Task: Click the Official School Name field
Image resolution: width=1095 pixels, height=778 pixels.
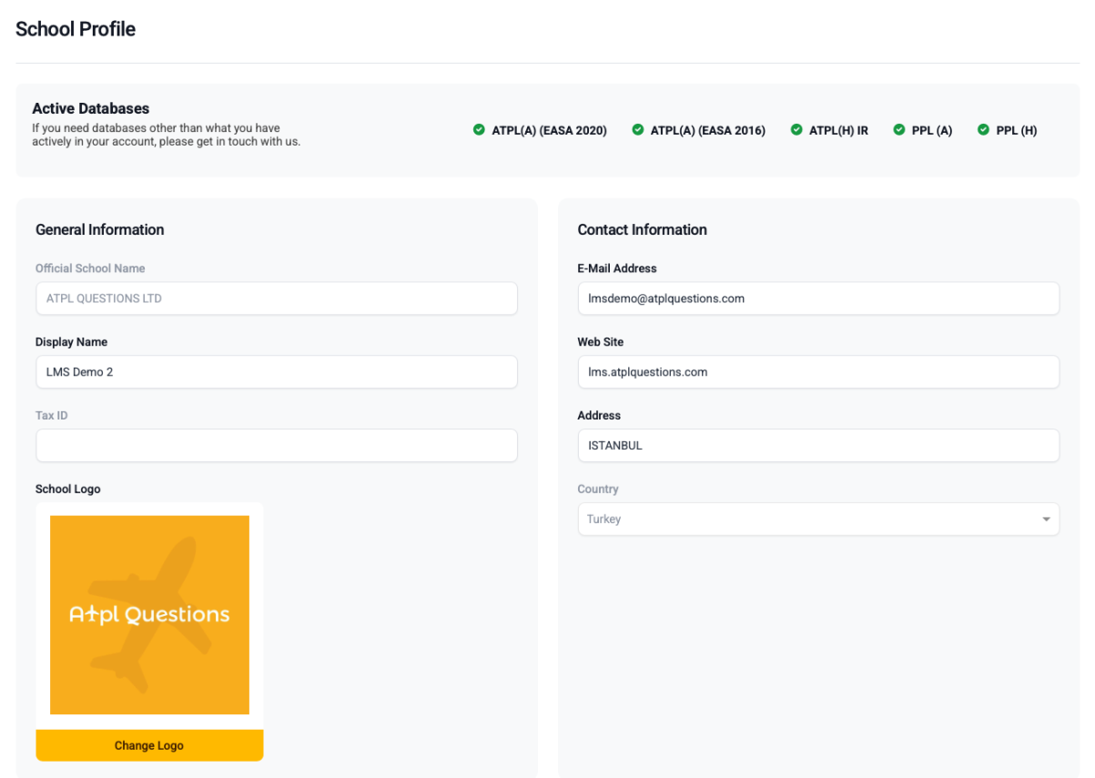Action: 277,298
